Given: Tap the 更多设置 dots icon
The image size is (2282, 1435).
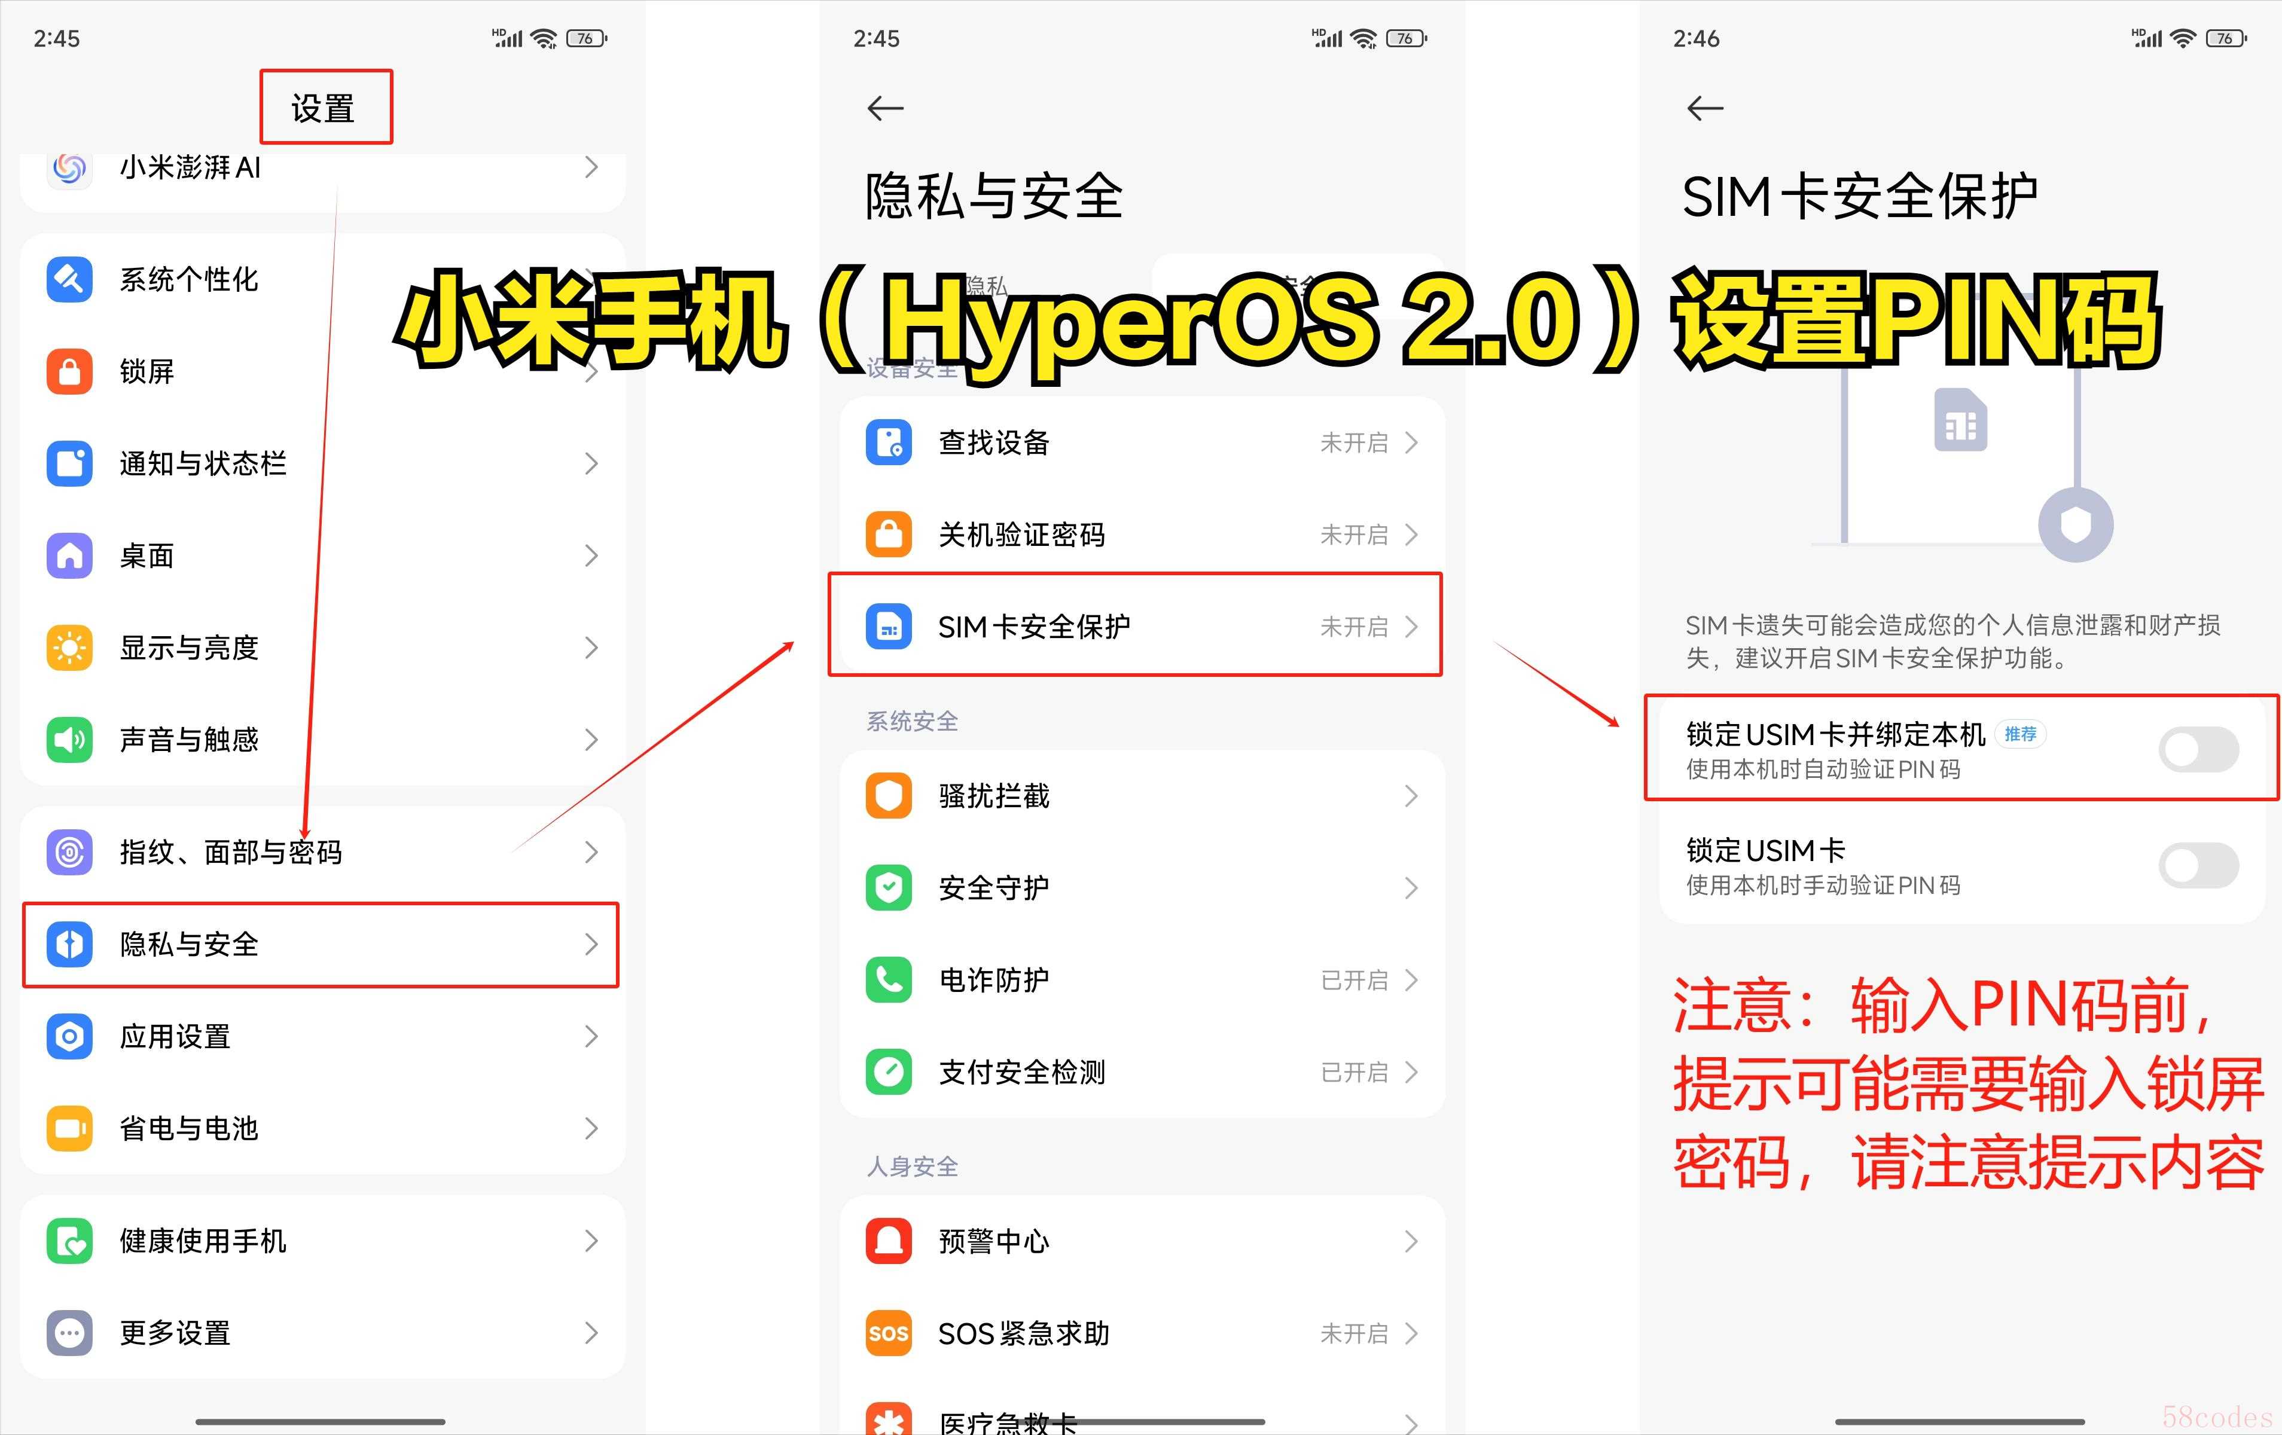Looking at the screenshot, I should point(69,1333).
